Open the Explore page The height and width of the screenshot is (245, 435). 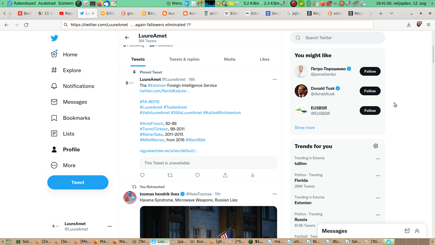(66, 70)
